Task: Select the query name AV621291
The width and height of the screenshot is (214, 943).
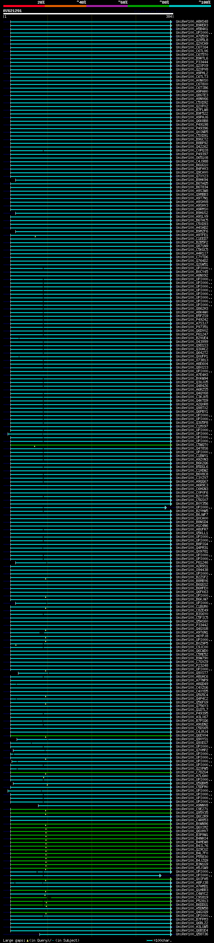Action: pos(12,11)
